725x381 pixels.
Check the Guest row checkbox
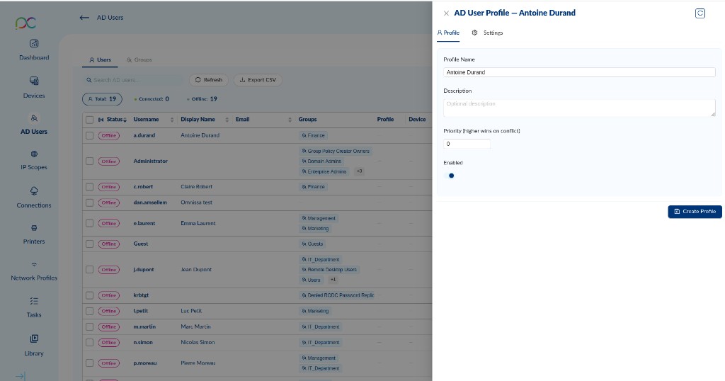tap(90, 244)
